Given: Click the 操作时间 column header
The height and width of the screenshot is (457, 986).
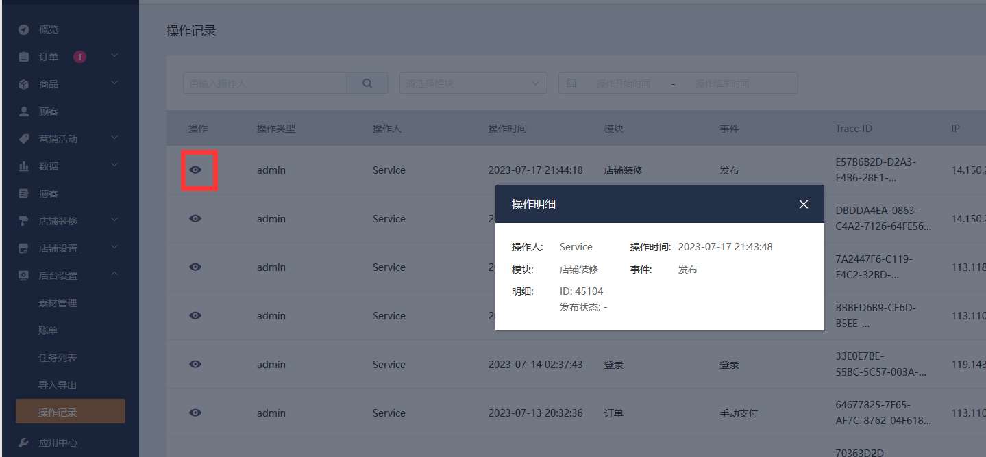Looking at the screenshot, I should (x=508, y=129).
